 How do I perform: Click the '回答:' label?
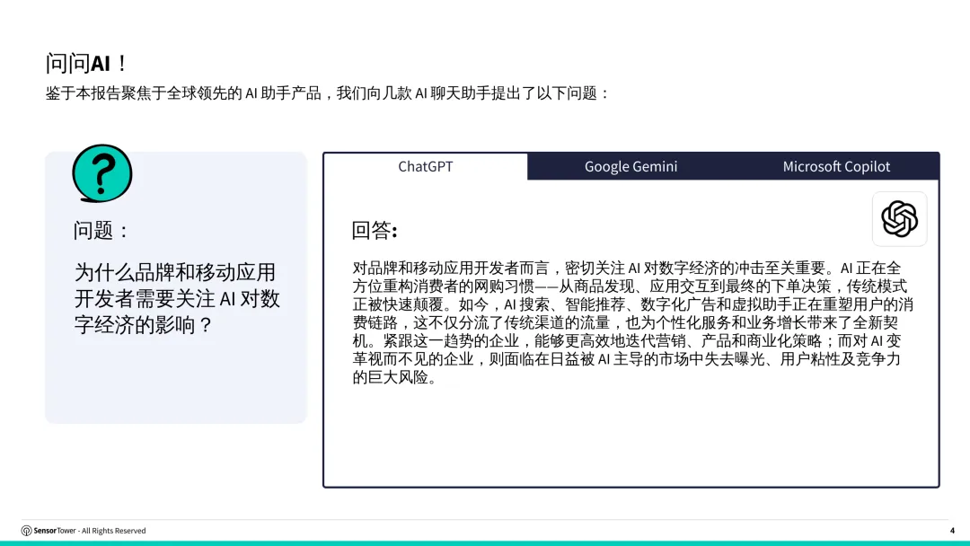[x=375, y=230]
